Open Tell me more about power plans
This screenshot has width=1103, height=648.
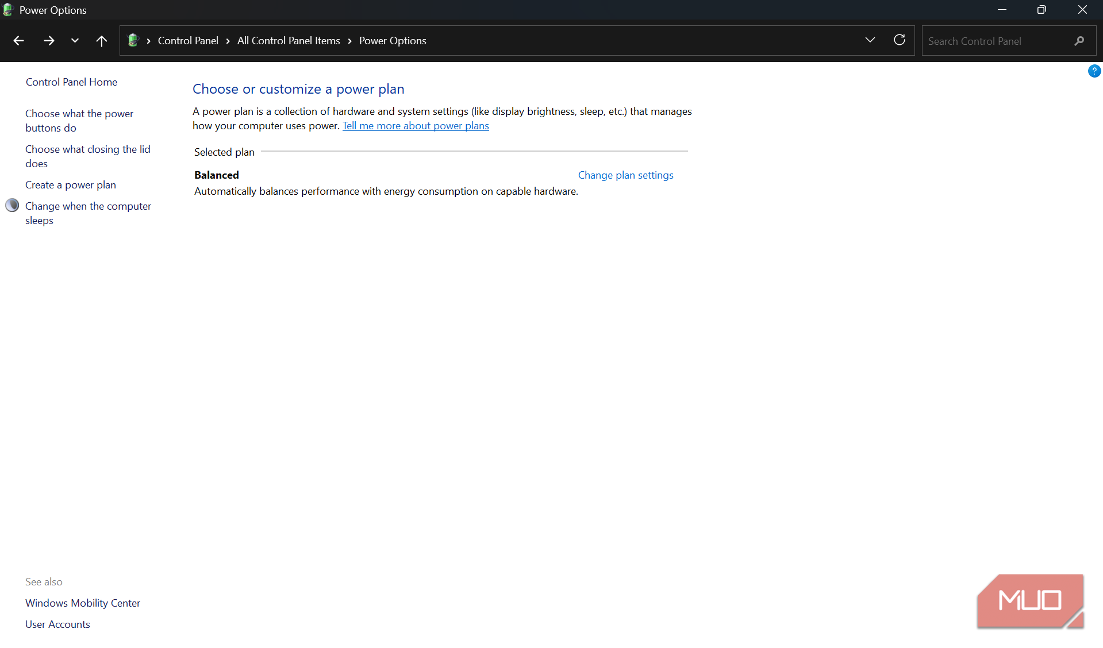click(416, 126)
